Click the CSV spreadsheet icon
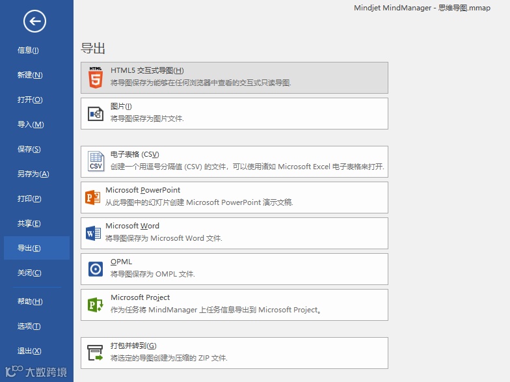Screen dimensions: 510x382 tap(96, 161)
